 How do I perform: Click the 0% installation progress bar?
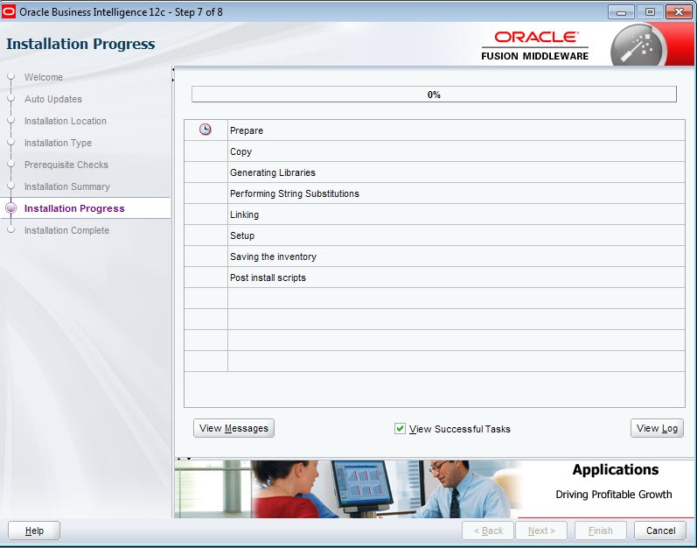coord(434,95)
